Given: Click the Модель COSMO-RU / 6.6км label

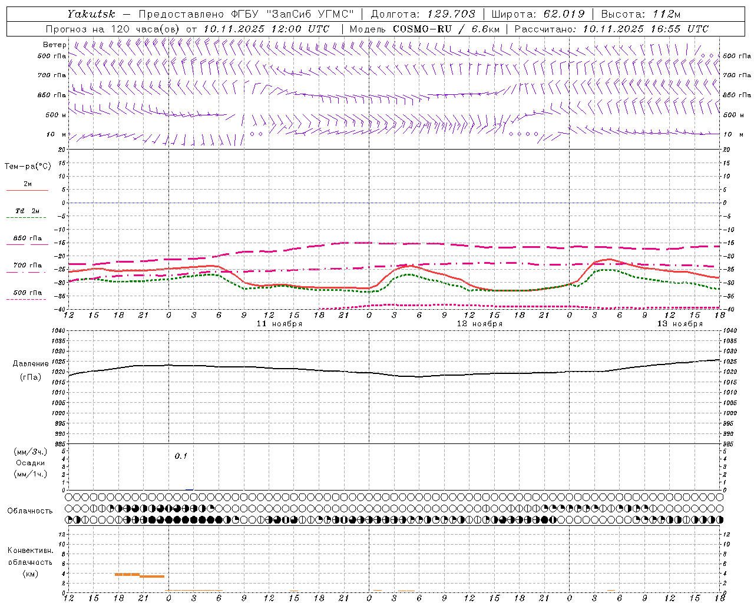Looking at the screenshot, I should pos(425,29).
